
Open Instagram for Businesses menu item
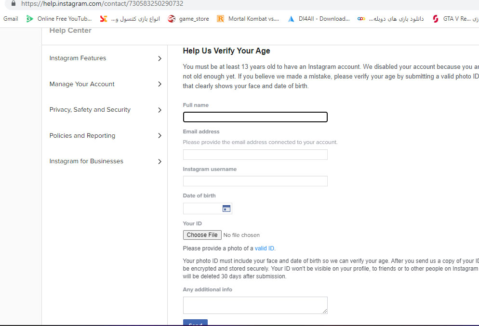tap(86, 161)
